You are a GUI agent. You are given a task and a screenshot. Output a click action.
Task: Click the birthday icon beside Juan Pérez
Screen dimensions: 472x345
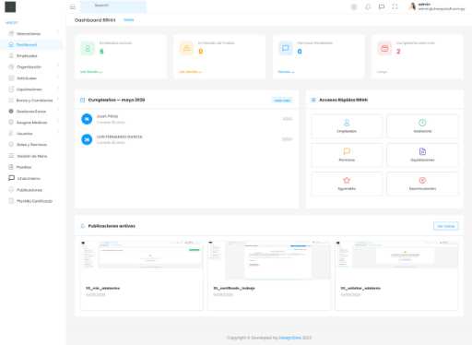tap(87, 119)
